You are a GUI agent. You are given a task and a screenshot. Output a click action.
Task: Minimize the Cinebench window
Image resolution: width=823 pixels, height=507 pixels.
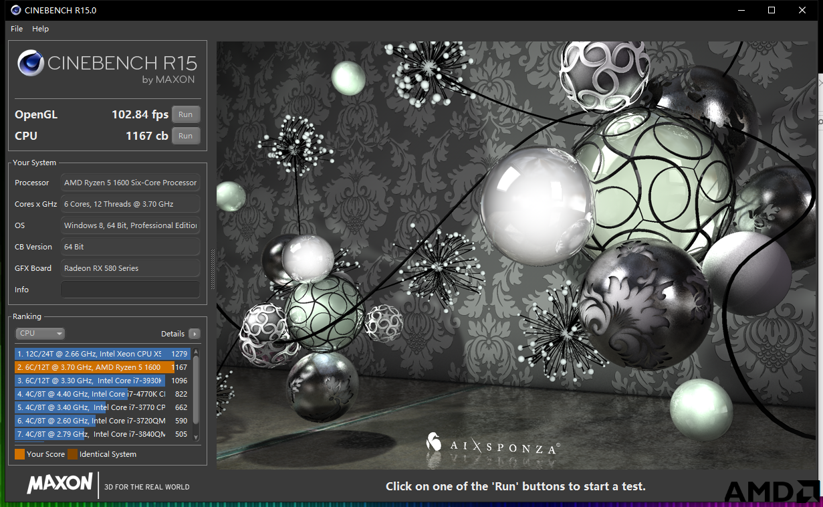pyautogui.click(x=741, y=10)
